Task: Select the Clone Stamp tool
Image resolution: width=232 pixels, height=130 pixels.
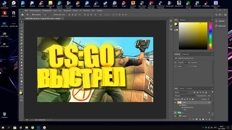Action: pos(21,50)
